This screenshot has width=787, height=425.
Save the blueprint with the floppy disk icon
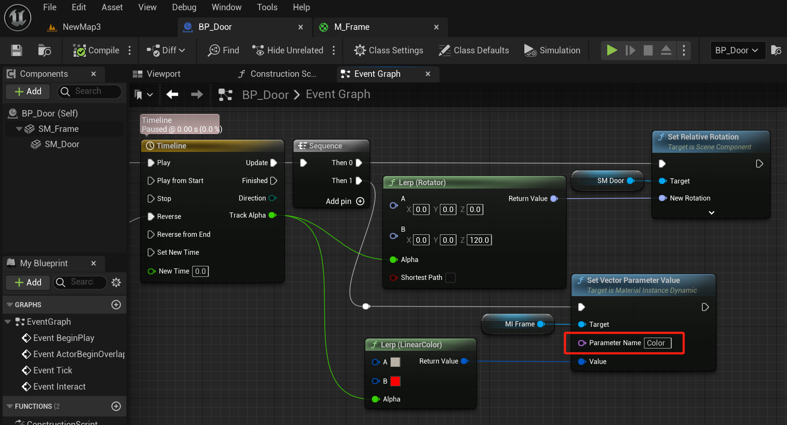[17, 50]
